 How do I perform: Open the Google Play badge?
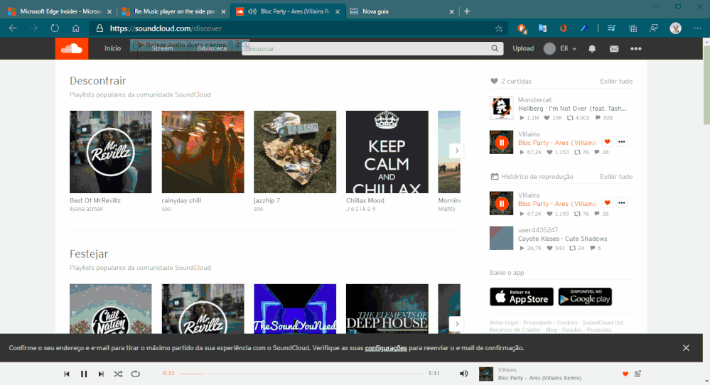585,297
